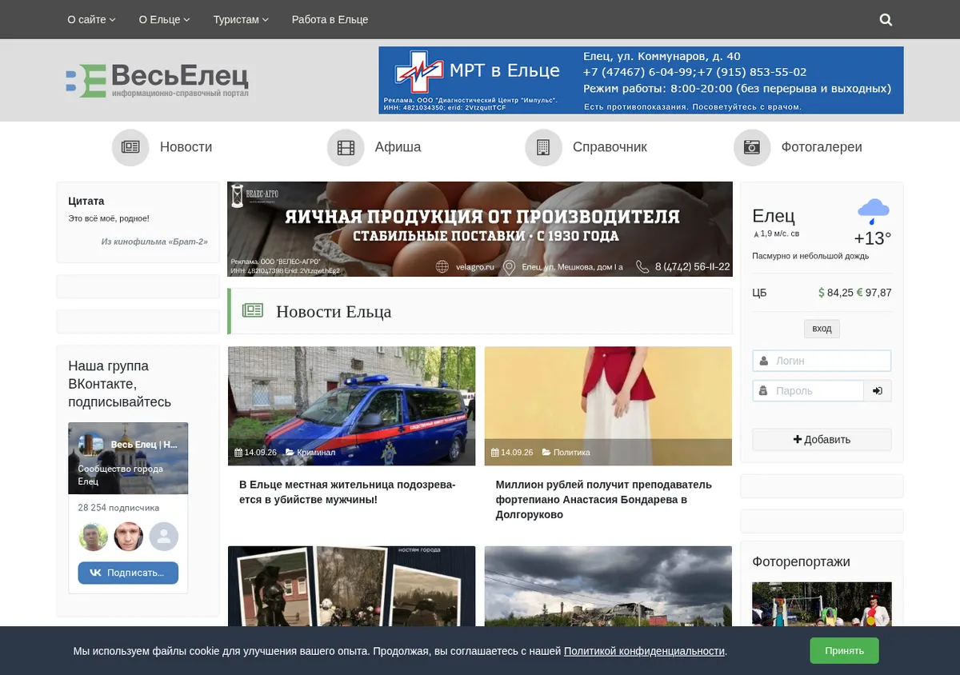Click the вход tab button
960x675 pixels.
[x=822, y=329]
